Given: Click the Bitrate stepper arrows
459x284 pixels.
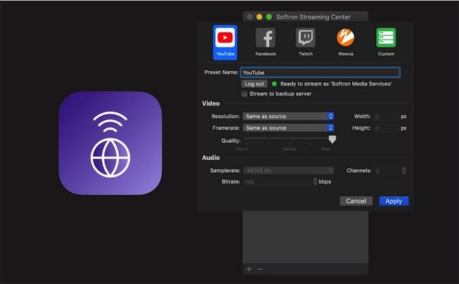Looking at the screenshot, I should pos(315,182).
